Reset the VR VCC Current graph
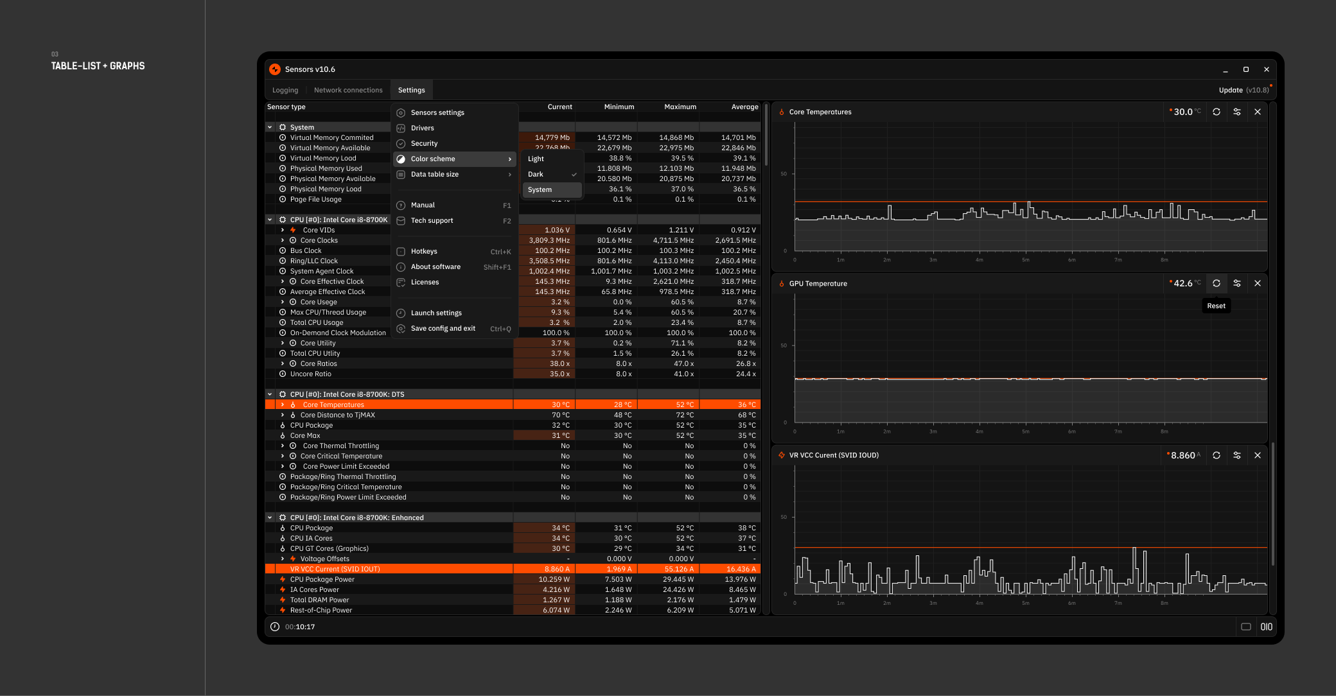The image size is (1336, 696). point(1217,455)
